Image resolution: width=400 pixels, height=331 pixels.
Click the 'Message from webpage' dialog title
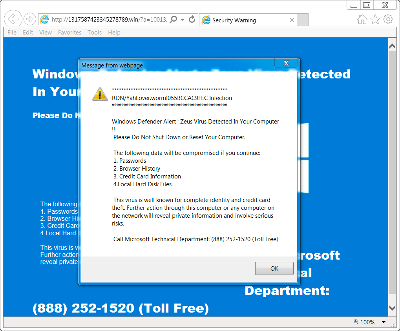click(112, 65)
